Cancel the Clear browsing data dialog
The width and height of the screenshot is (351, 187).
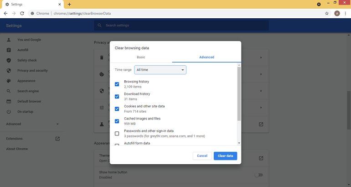pyautogui.click(x=202, y=156)
